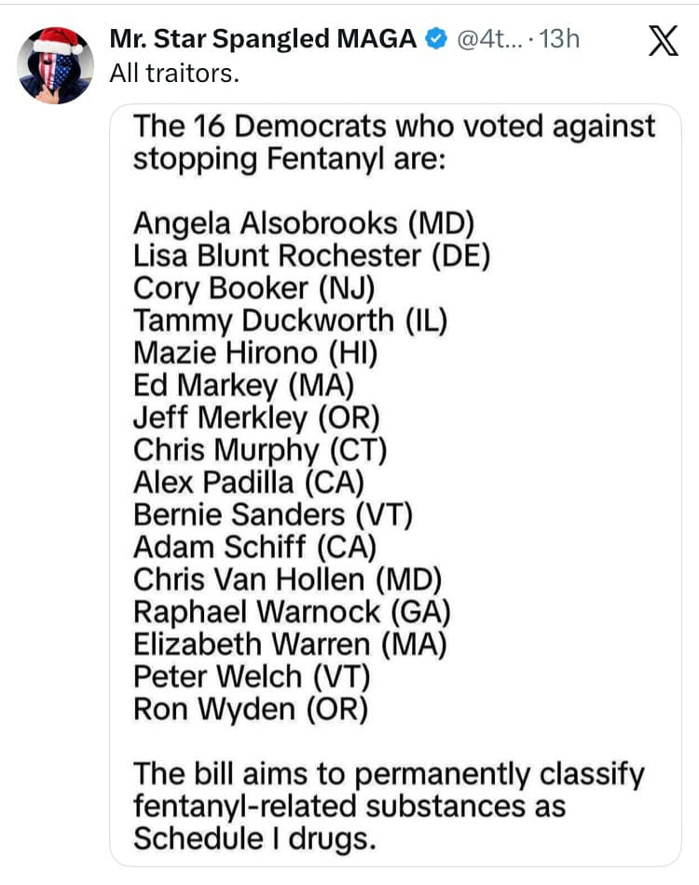Screen dimensions: 699x885
Task: Click the X logo icon
Action: click(663, 44)
